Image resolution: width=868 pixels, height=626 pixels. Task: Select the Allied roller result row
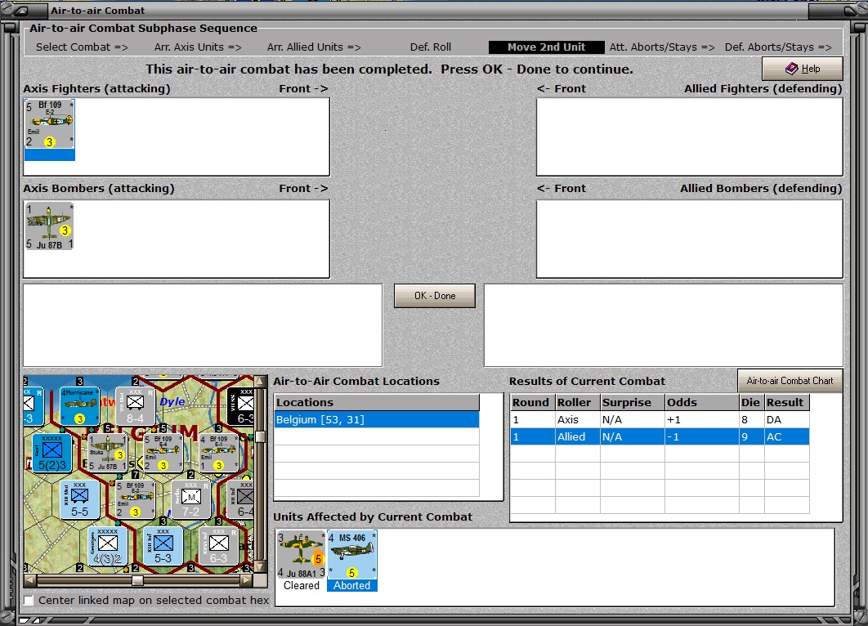coord(660,436)
